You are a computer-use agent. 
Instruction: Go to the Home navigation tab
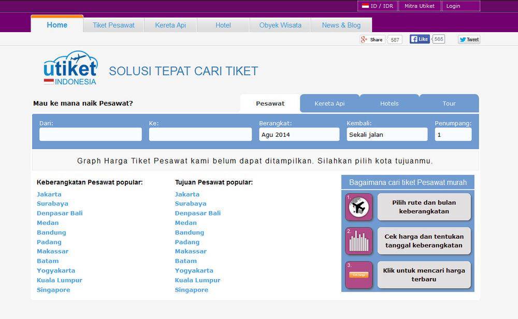point(57,25)
